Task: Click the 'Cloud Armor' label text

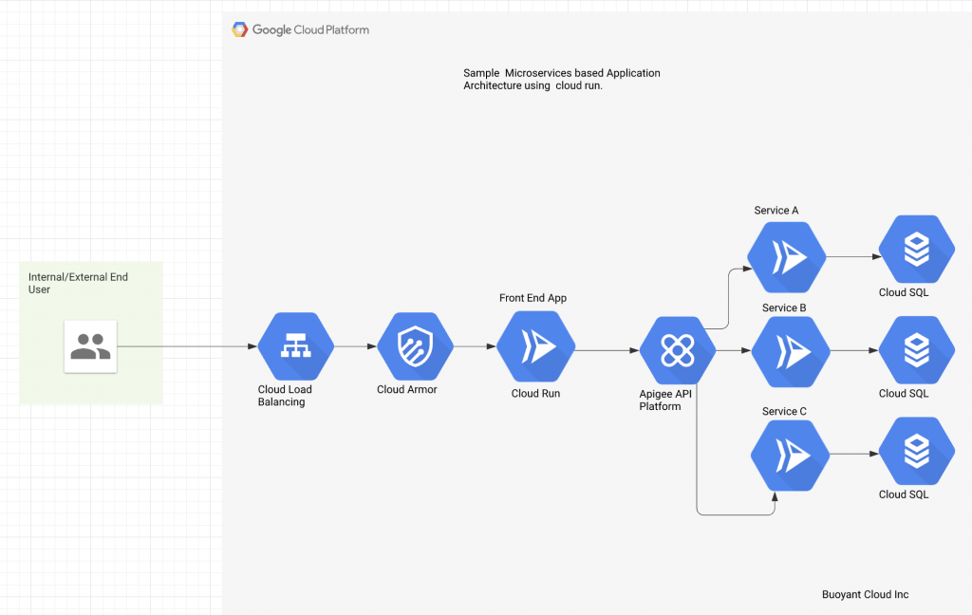Action: [x=406, y=389]
